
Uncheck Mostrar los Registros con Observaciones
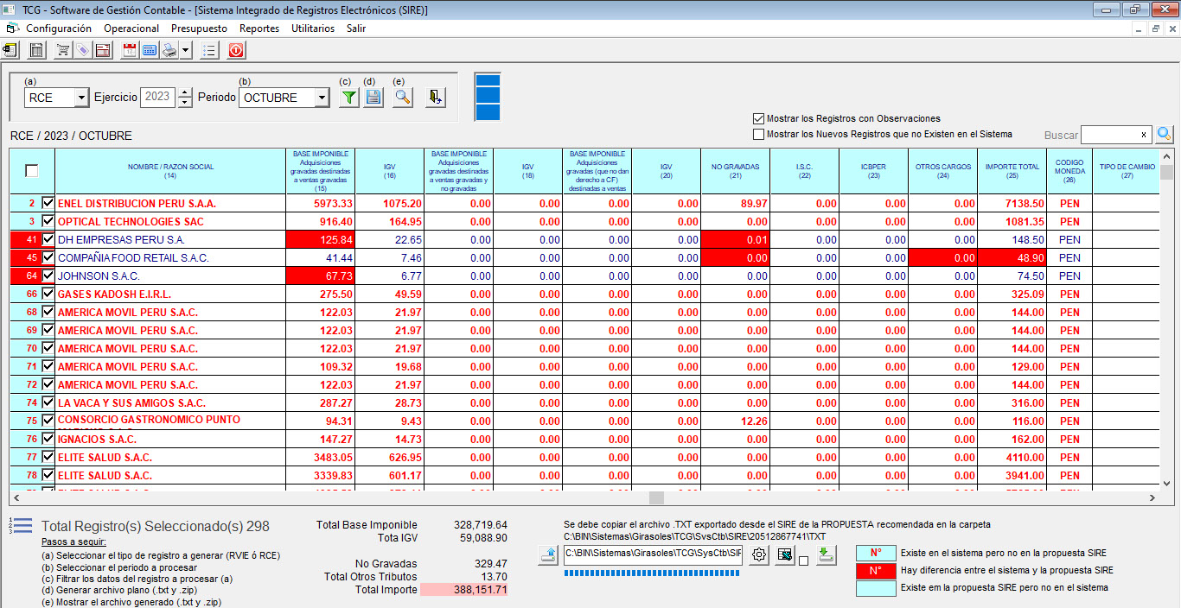(758, 118)
